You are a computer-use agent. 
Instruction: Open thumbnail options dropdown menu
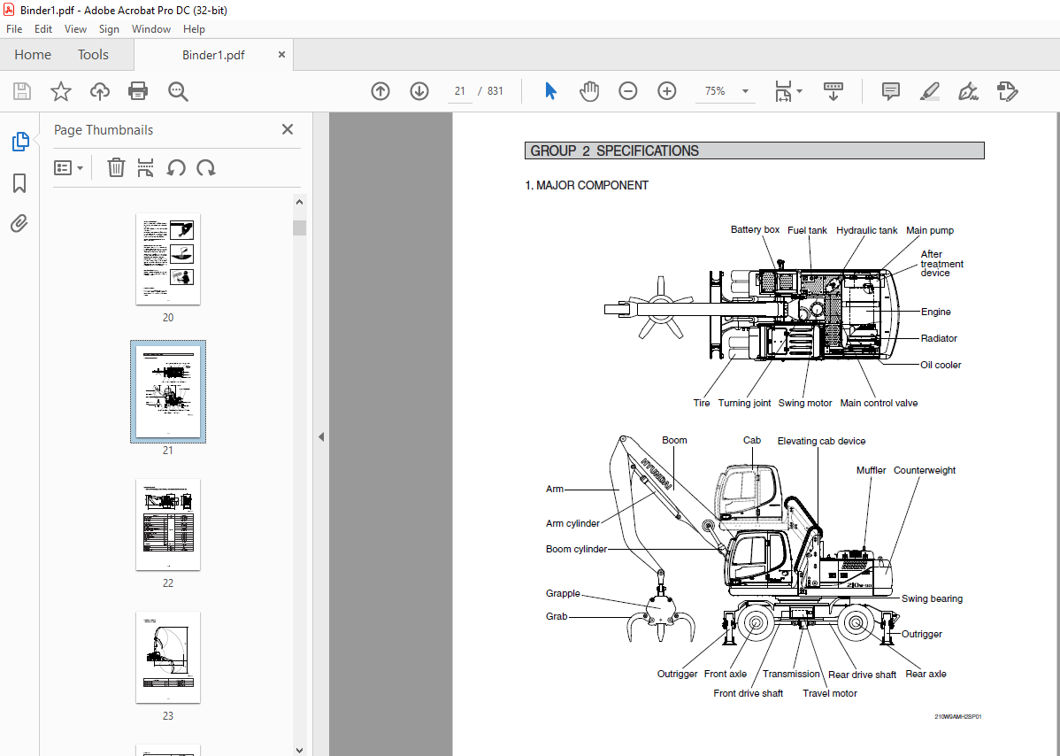coord(68,167)
